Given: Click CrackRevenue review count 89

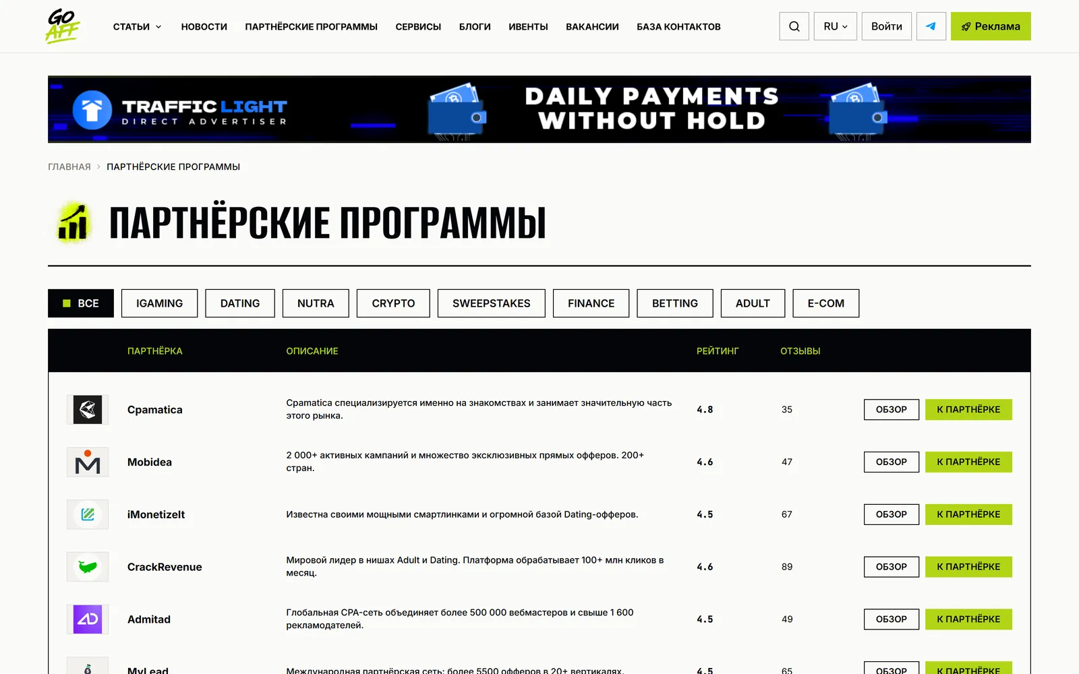Looking at the screenshot, I should [787, 567].
